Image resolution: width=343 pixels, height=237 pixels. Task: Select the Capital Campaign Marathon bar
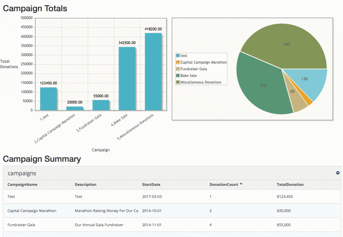click(x=74, y=109)
